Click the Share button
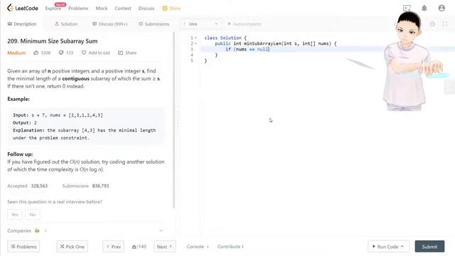This screenshot has width=455, height=256. point(127,53)
